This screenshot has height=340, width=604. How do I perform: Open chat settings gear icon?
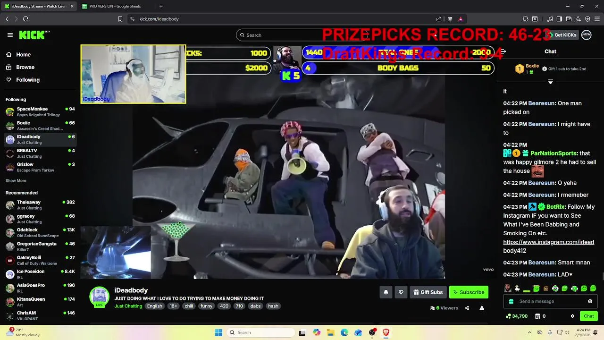click(572, 316)
